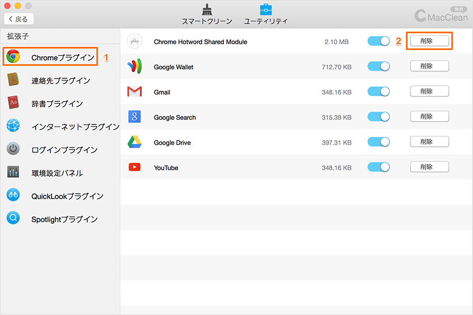The image size is (473, 315).
Task: Click the 397.31 KB size value
Action: pyautogui.click(x=337, y=143)
